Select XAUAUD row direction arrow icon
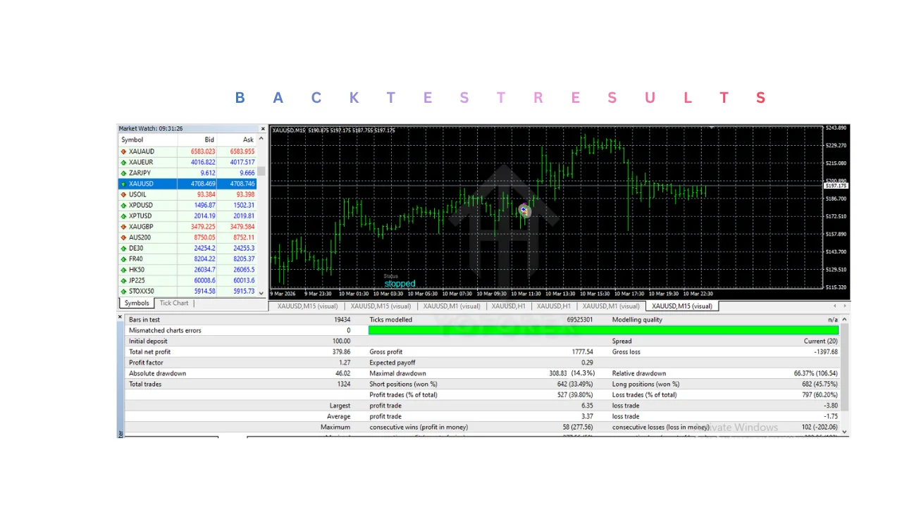Image resolution: width=902 pixels, height=507 pixels. pyautogui.click(x=123, y=151)
